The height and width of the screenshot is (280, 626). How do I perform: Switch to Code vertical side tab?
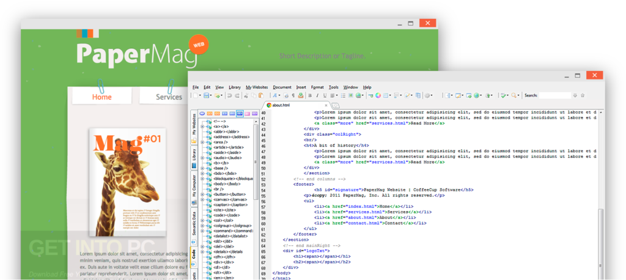194,257
